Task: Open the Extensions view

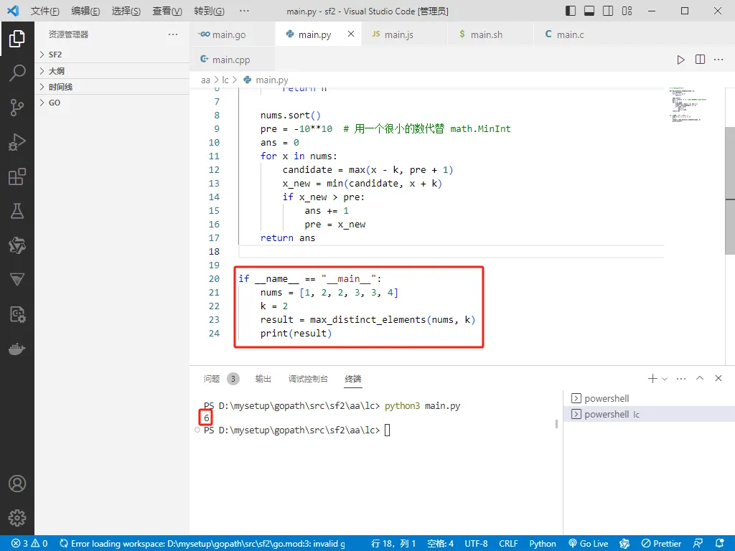Action: pyautogui.click(x=17, y=176)
